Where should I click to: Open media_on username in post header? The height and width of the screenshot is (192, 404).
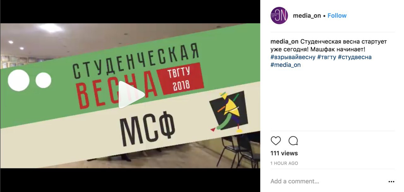coord(307,16)
